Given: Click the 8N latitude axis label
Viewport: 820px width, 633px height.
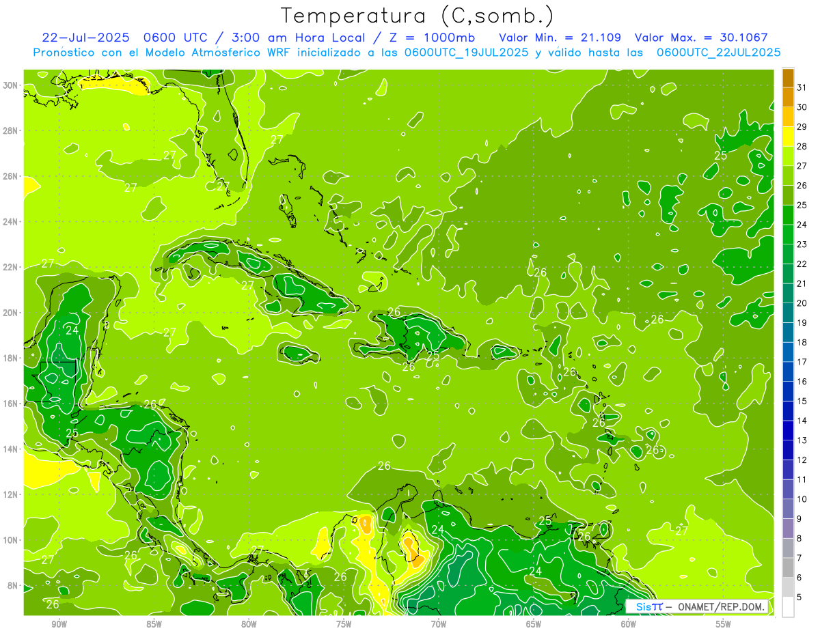Looking at the screenshot, I should coord(14,585).
